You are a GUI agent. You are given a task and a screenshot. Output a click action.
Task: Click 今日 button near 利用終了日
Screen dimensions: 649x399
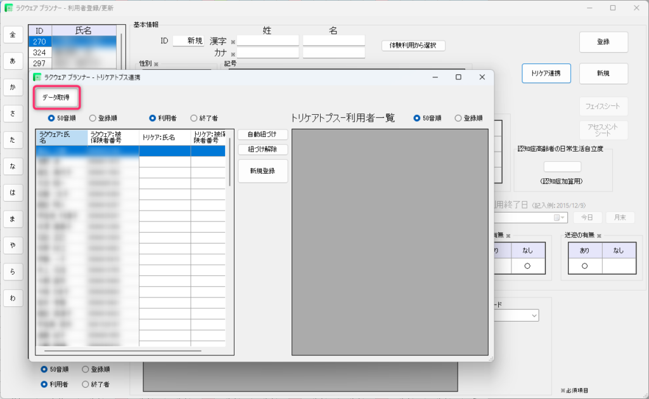587,218
